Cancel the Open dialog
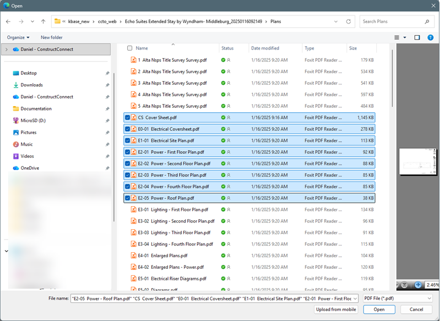Screen dimensions: 440x321 tap(416, 309)
